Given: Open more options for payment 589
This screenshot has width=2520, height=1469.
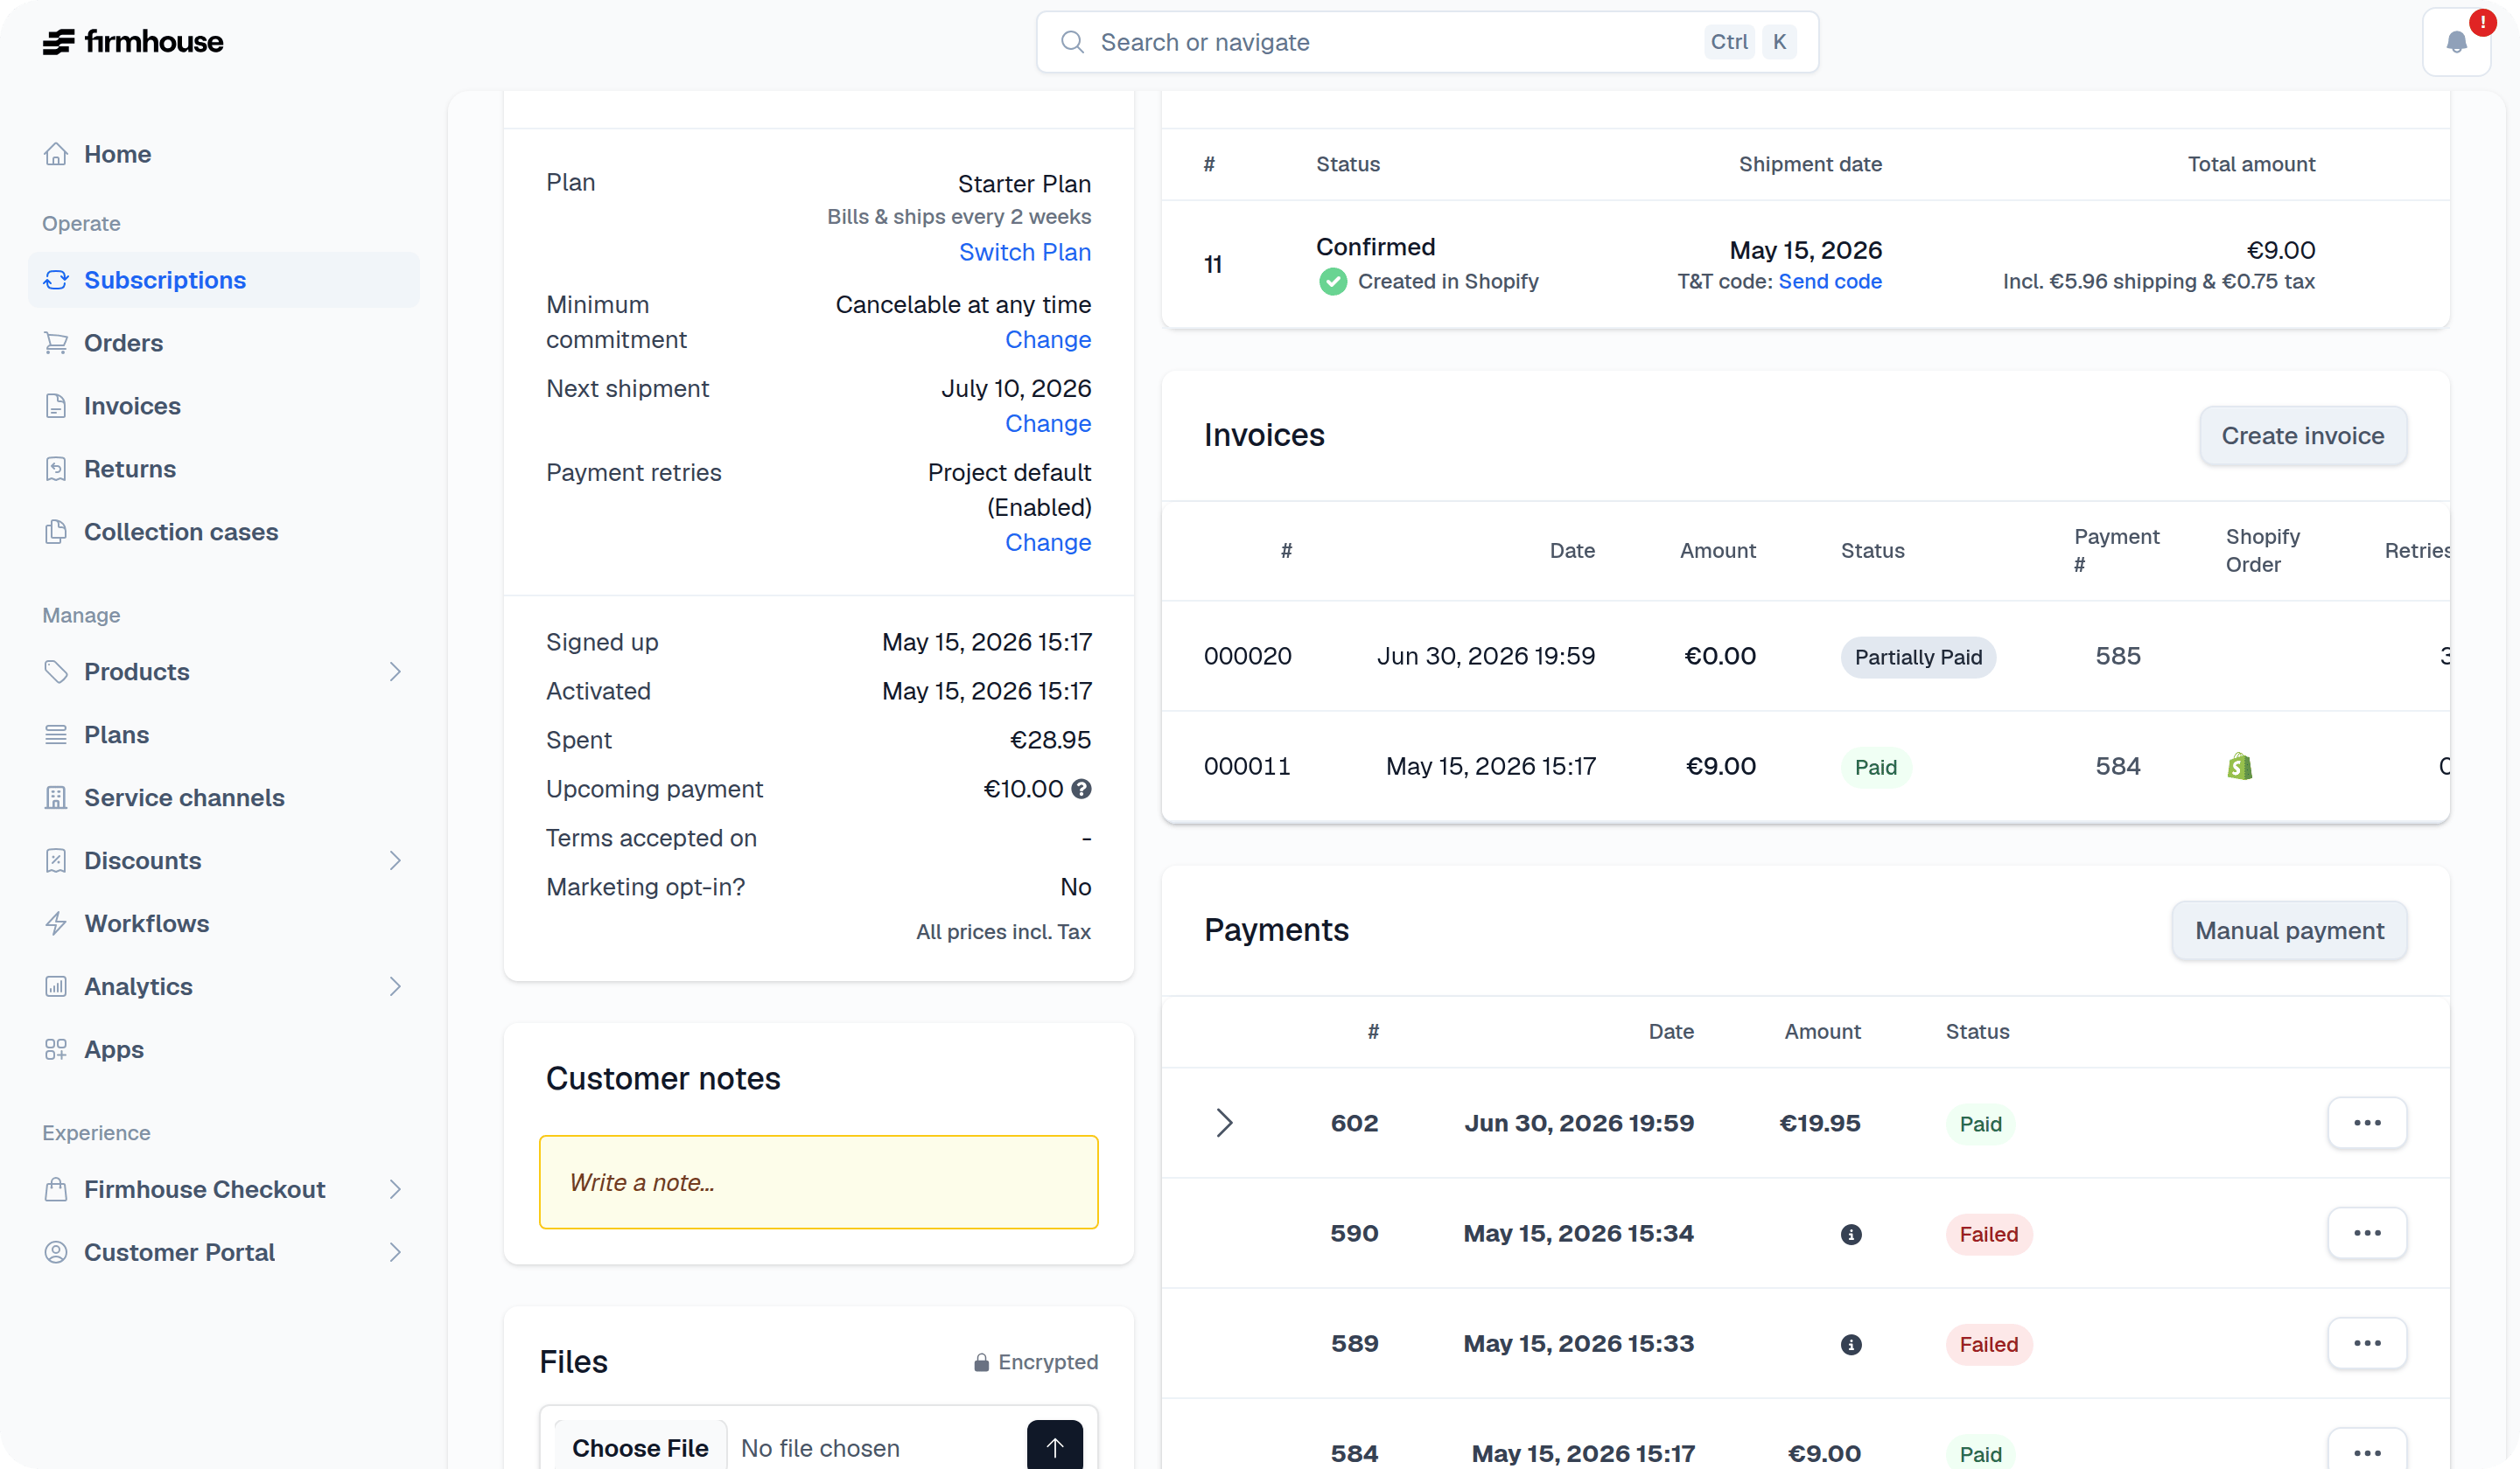Looking at the screenshot, I should coord(2367,1343).
